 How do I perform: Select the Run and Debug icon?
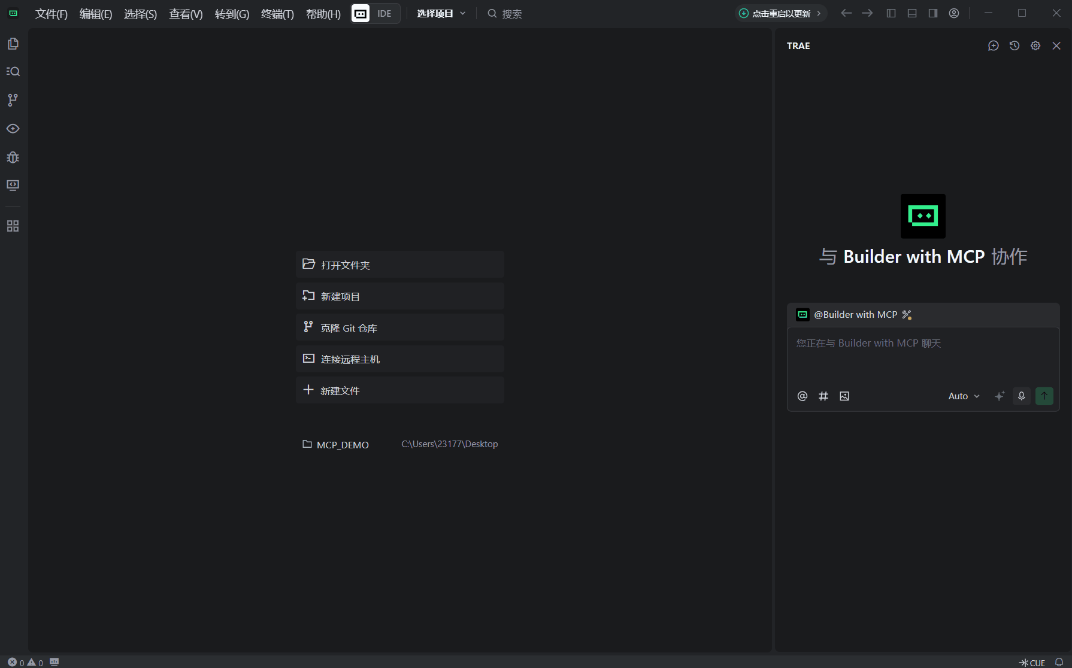tap(13, 157)
